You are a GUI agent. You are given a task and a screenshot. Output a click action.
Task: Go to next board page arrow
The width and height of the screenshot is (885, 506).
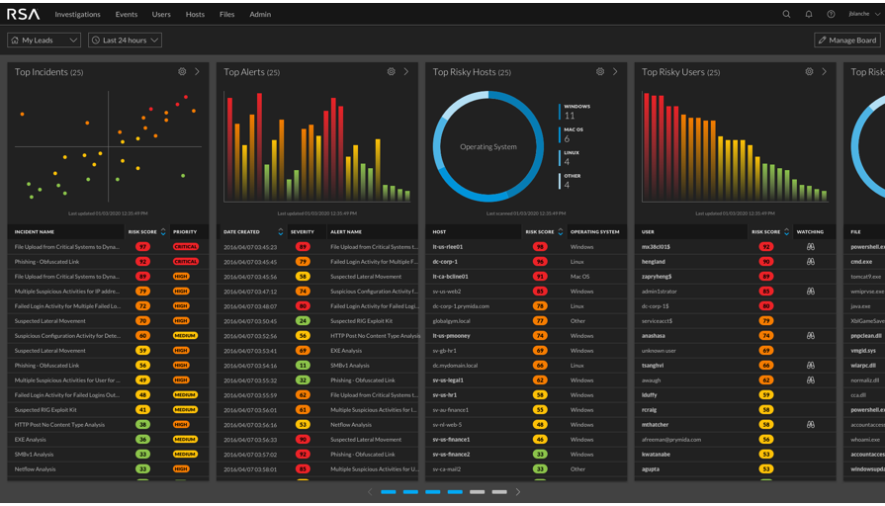point(518,492)
